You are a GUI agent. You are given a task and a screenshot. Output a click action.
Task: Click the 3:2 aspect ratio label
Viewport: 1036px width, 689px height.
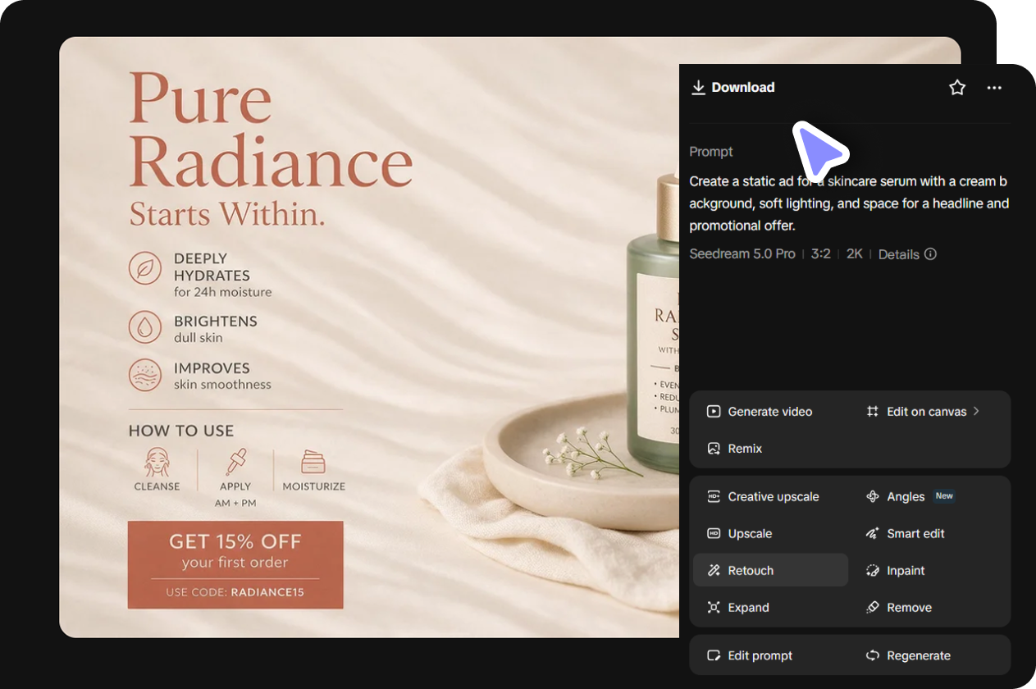[x=821, y=254]
